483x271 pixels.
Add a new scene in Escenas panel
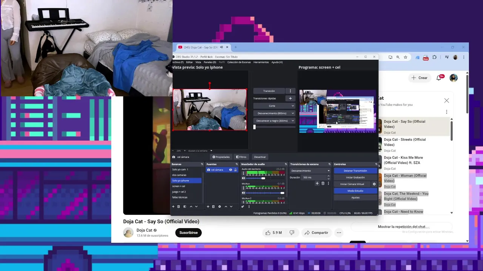[x=173, y=207]
